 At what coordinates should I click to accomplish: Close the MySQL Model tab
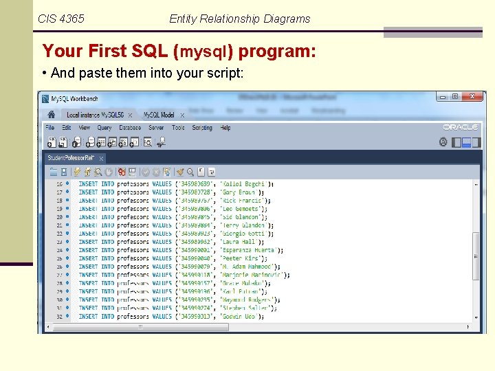(x=182, y=116)
